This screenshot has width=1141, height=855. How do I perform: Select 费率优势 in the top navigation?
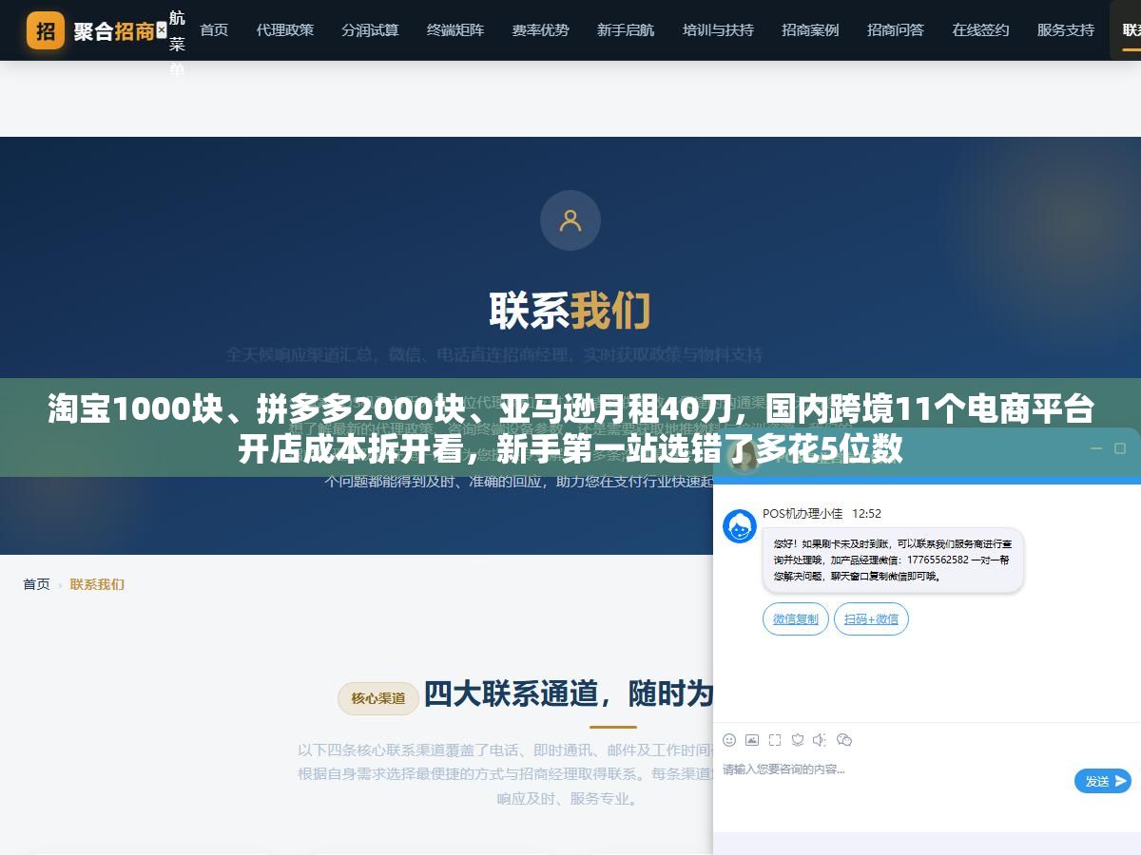(541, 30)
